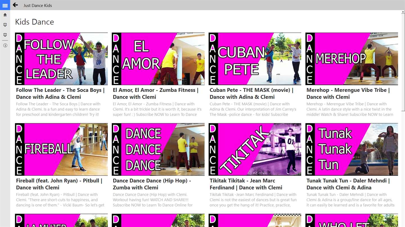405x227 pixels.
Task: Open the video icon just above the info icon
Action: pos(5,35)
